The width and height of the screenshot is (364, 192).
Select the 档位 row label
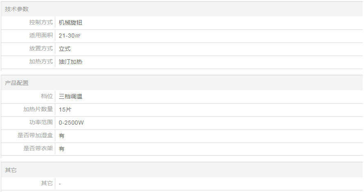pyautogui.click(x=47, y=96)
